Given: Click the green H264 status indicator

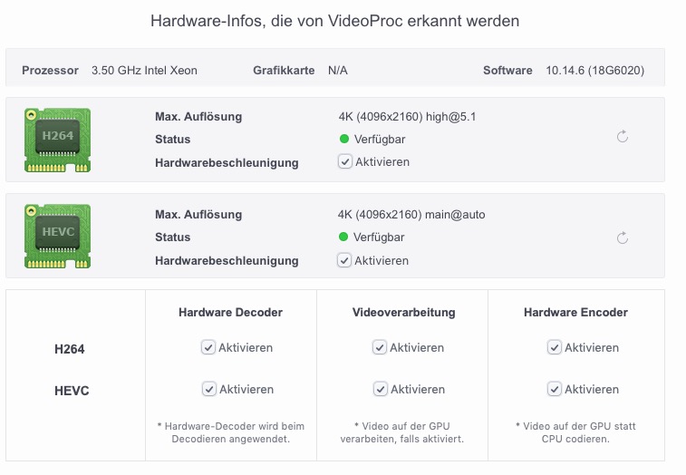Looking at the screenshot, I should coord(344,139).
